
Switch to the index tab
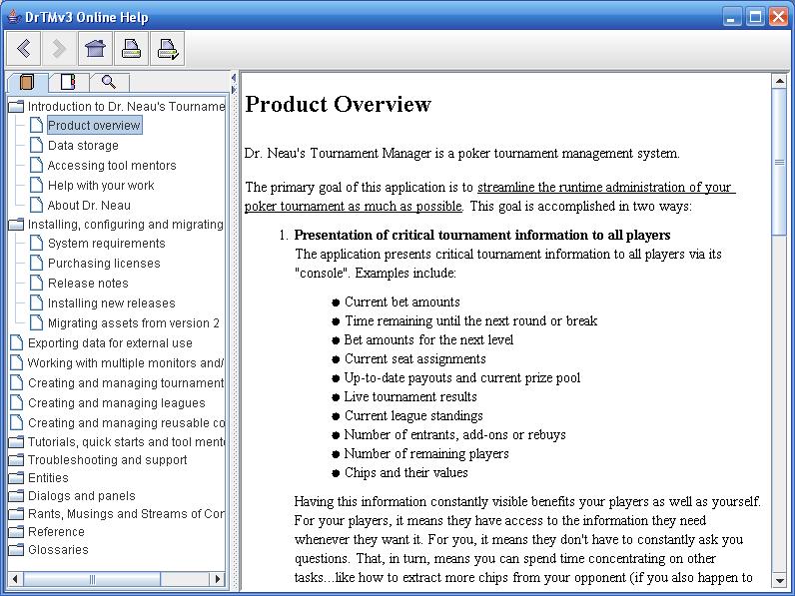(x=68, y=82)
